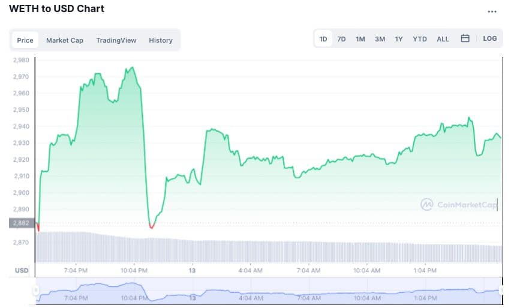Select the 1D time range
511x308 pixels.
(x=323, y=39)
